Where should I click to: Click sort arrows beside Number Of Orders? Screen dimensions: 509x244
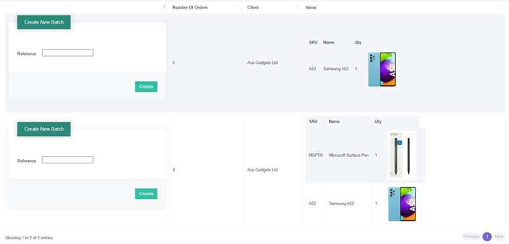point(240,7)
